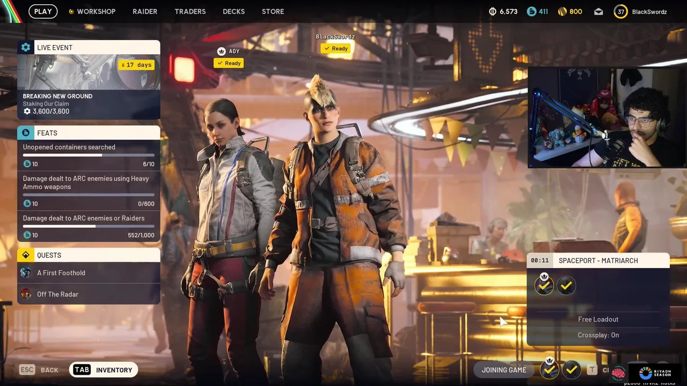
Task: Toggle the Crossplay: On setting
Action: [x=598, y=335]
